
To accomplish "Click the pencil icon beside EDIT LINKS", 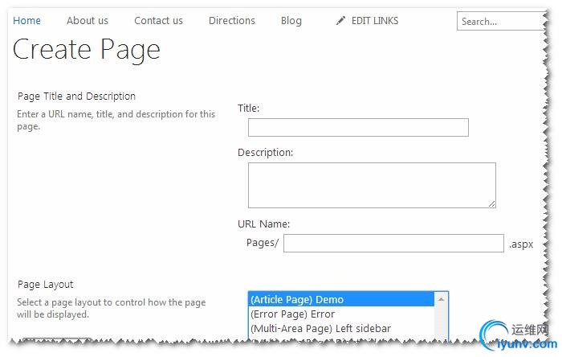I will pos(341,21).
